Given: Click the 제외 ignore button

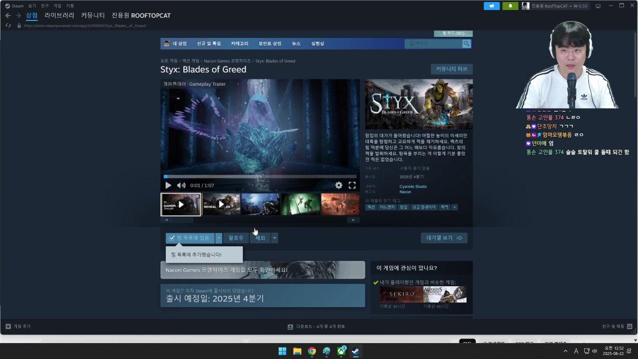Looking at the screenshot, I should (x=260, y=238).
